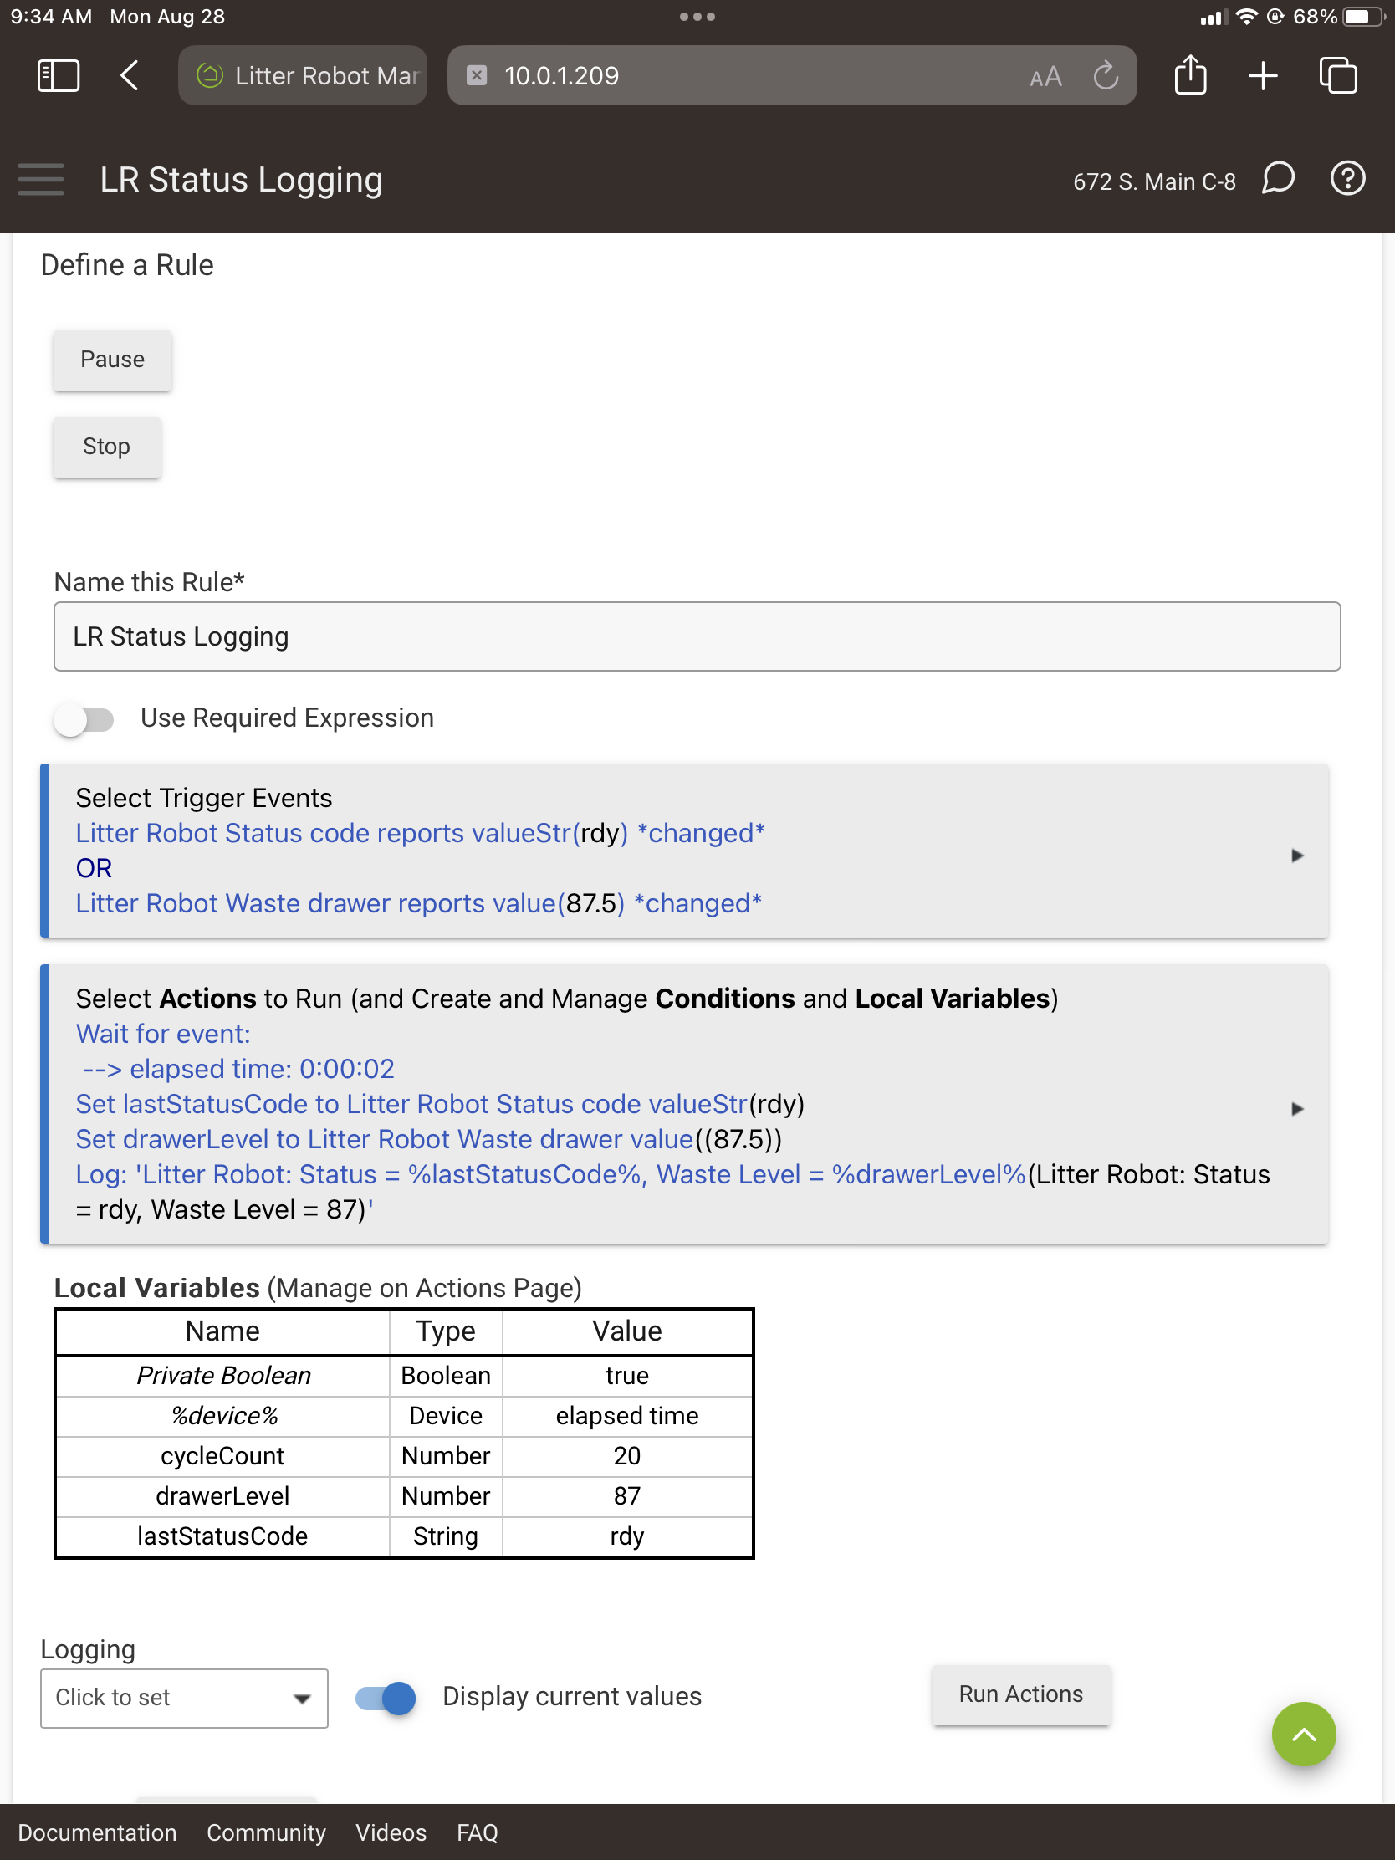
Task: Reload the page with the refresh icon
Action: [1106, 75]
